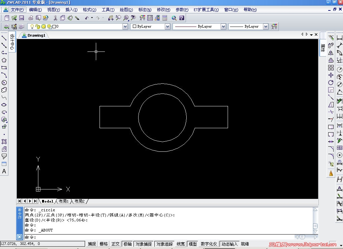This screenshot has height=249, width=343.
Task: Select the Table tool
Action: click(4, 164)
